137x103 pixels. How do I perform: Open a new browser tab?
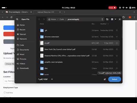(x=65, y=12)
